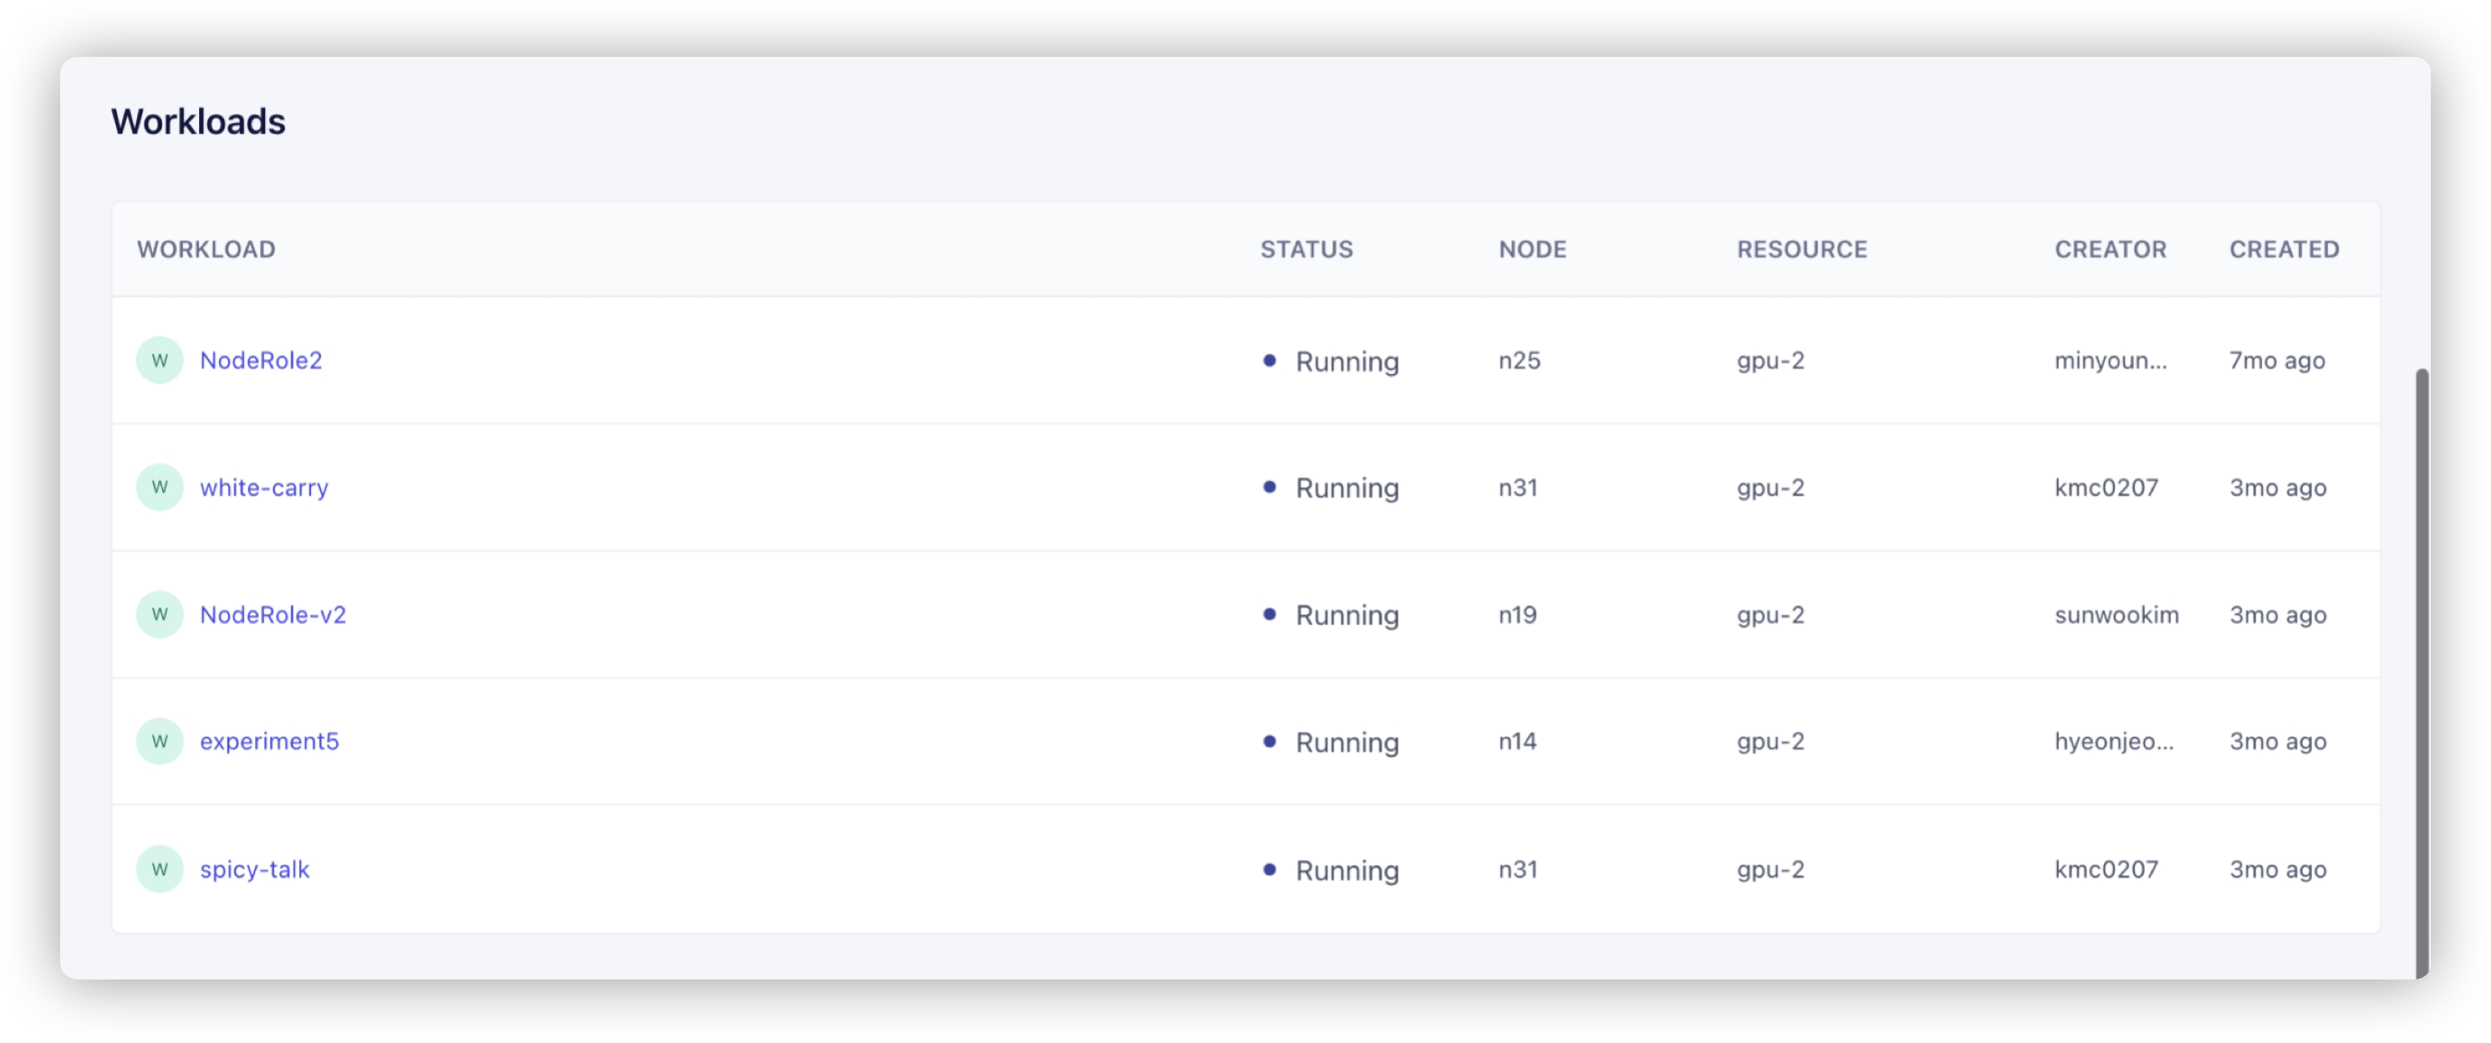
Task: Click the W icon beside NodeRole-v2
Action: 160,615
